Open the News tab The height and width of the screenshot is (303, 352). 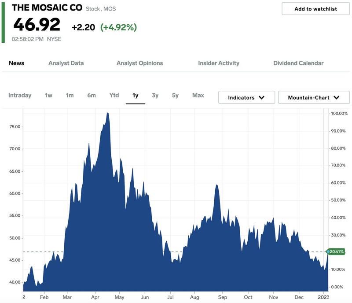(x=17, y=63)
